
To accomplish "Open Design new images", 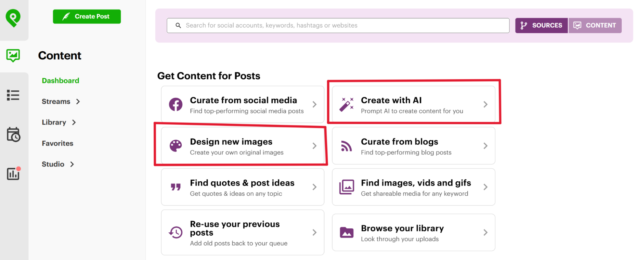I will [x=242, y=146].
